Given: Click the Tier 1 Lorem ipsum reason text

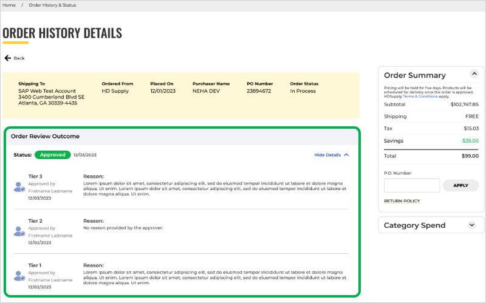Looking at the screenshot, I should tap(214, 277).
